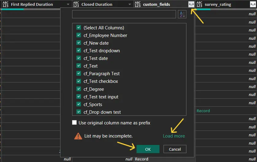Open the First Replied Duration filter dropdown
The width and height of the screenshot is (257, 162).
(x=68, y=4)
